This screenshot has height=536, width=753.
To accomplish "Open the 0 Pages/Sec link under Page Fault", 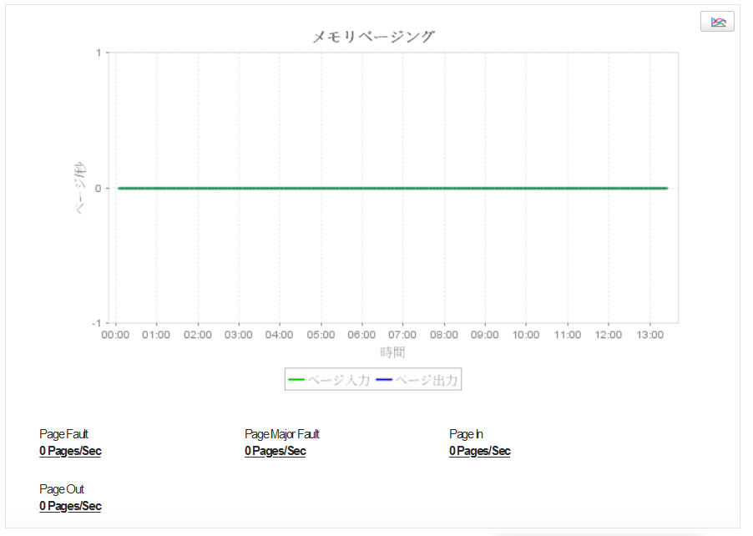I will [70, 451].
